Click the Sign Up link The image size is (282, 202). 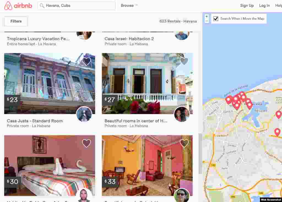coord(247,6)
